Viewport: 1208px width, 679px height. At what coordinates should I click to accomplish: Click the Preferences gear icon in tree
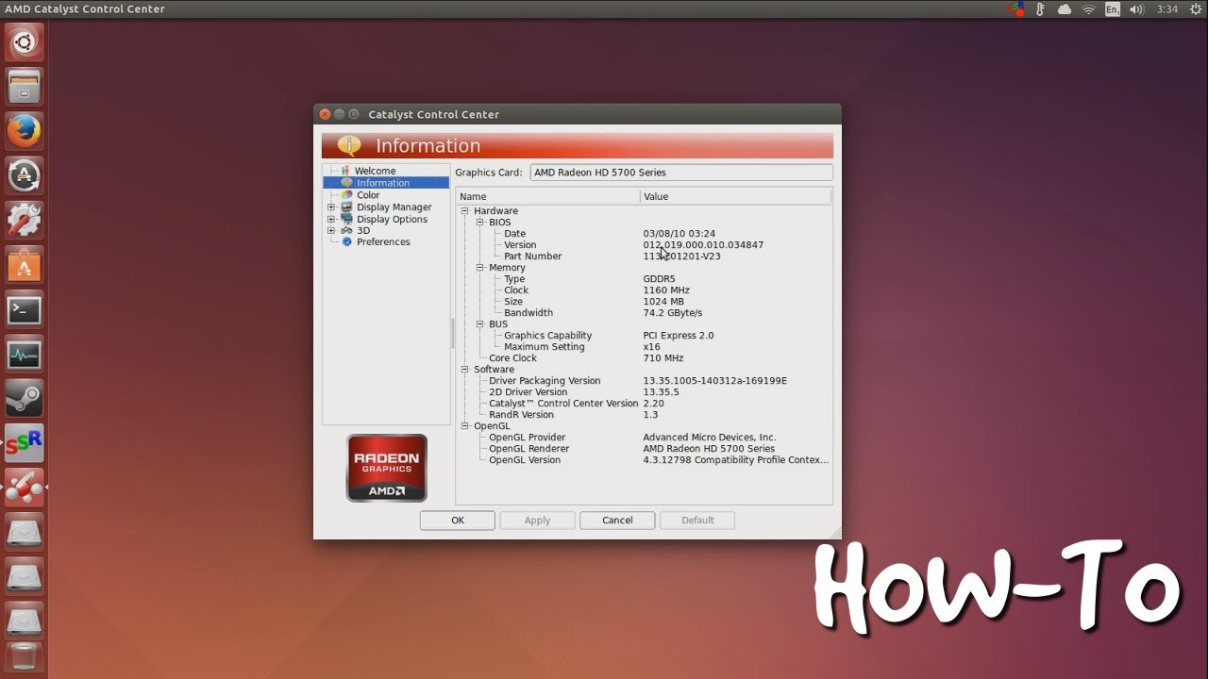(347, 241)
